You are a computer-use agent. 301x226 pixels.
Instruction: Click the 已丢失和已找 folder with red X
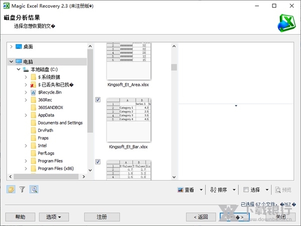(x=33, y=85)
